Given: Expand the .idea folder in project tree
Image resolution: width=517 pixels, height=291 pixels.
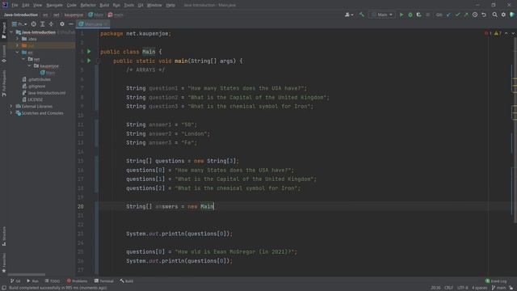Looking at the screenshot, I should [18, 39].
